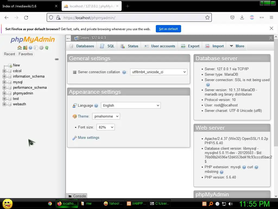
Task: Open the curl extension help icon
Action: tap(256, 167)
